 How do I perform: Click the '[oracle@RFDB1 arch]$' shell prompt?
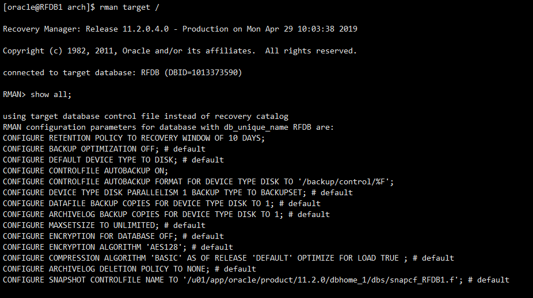click(x=48, y=7)
